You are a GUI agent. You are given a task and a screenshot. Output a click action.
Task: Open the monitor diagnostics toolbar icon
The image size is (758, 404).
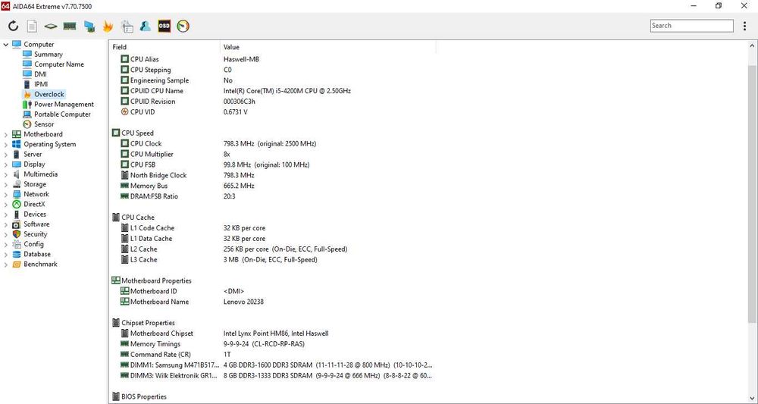pyautogui.click(x=89, y=26)
